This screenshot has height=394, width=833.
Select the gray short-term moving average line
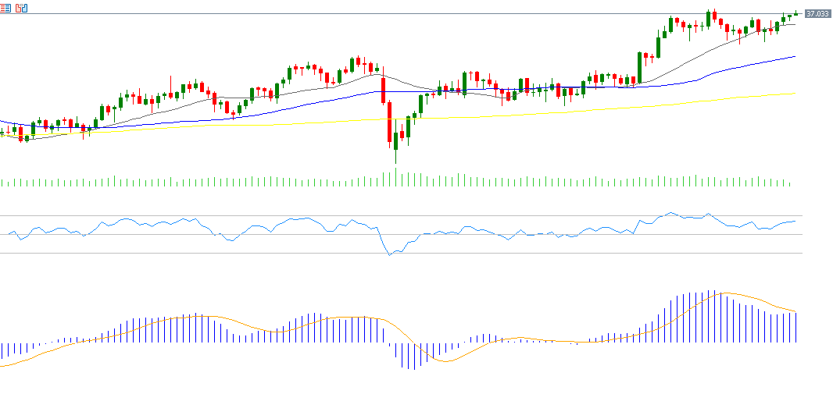(703, 50)
